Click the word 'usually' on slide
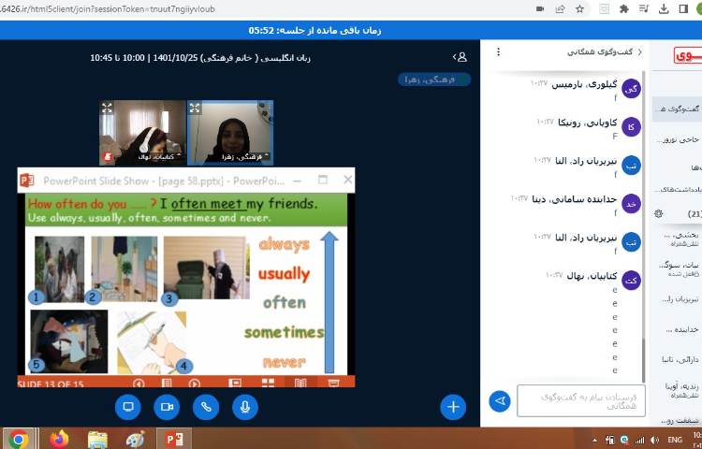The width and height of the screenshot is (702, 449). [284, 274]
